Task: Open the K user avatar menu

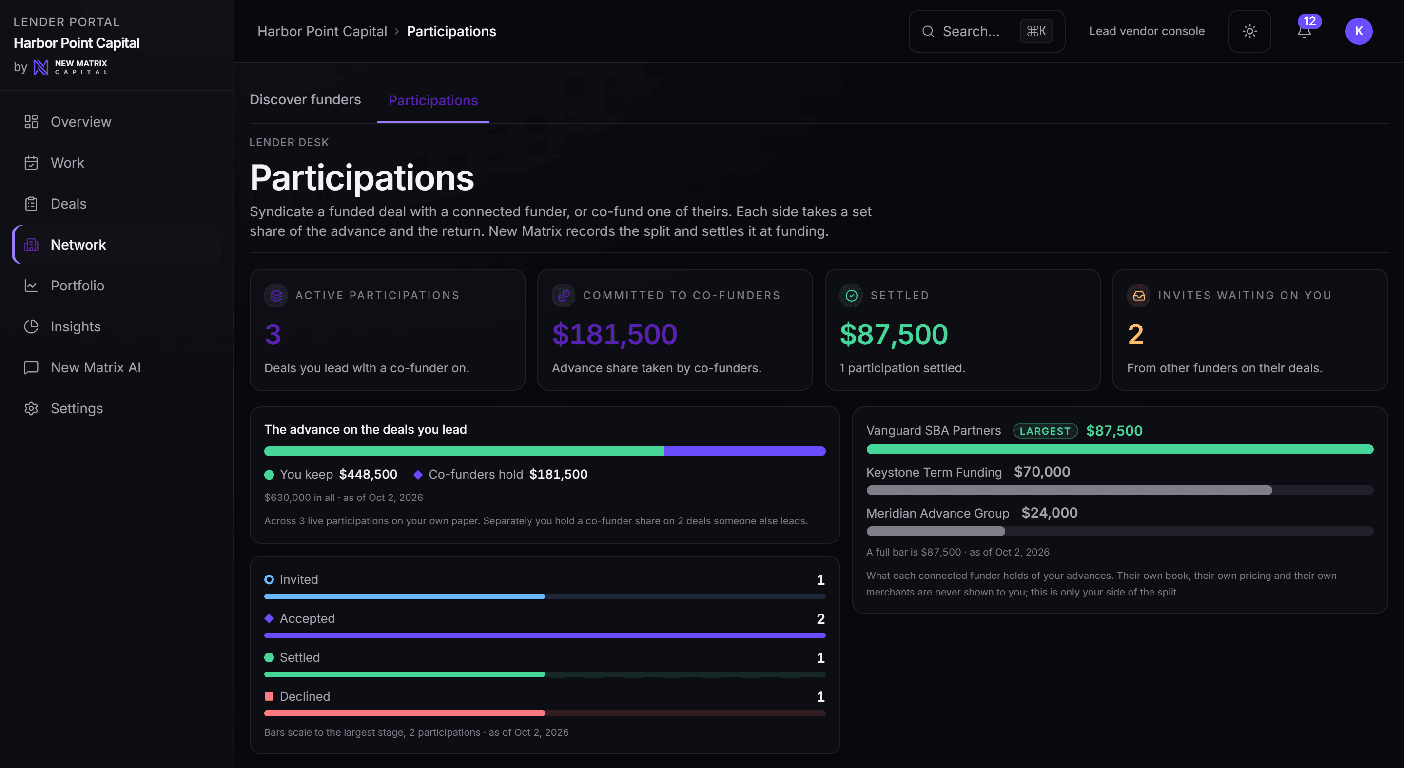Action: click(x=1359, y=31)
